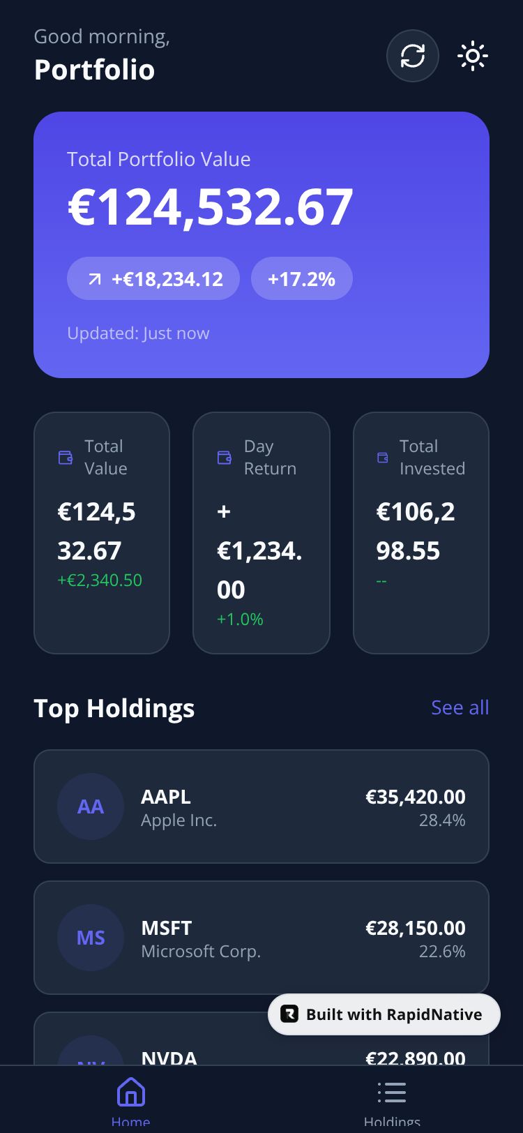Open the Total Portfolio Value card
The image size is (523, 1133).
pos(261,245)
